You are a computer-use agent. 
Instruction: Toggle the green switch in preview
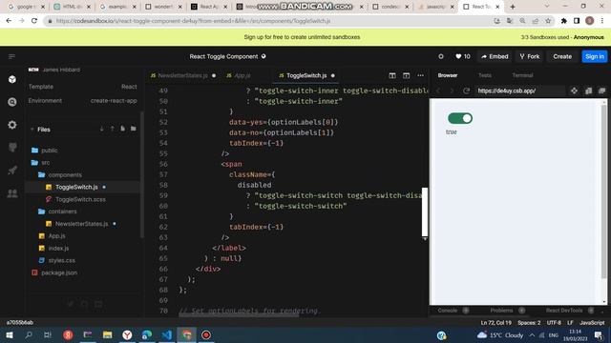pos(460,118)
